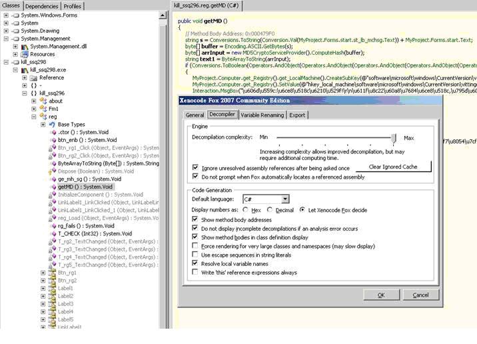Dismiss the dialog with Cancel
Screen dimensions: 477x344
click(421, 295)
